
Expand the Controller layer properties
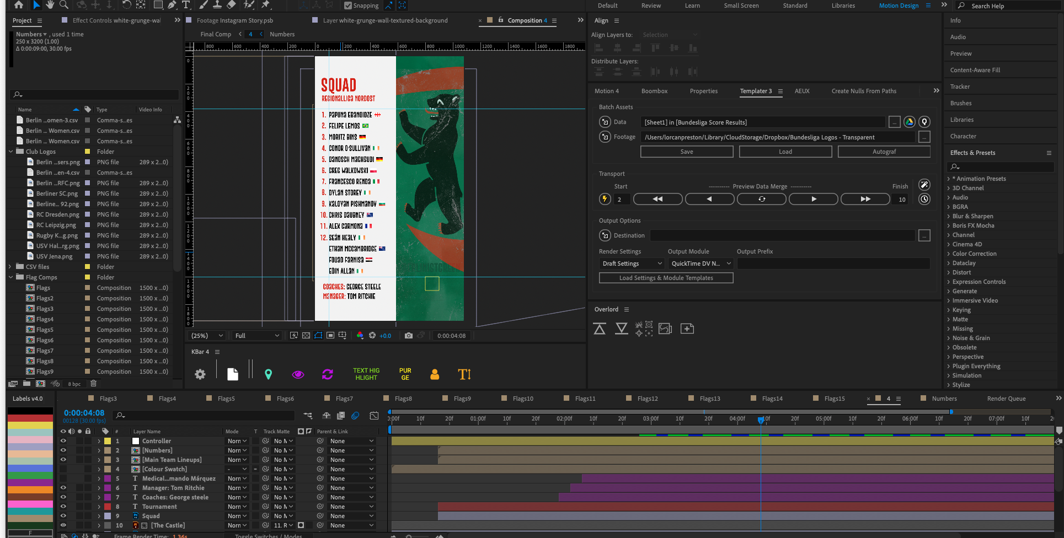pyautogui.click(x=99, y=441)
